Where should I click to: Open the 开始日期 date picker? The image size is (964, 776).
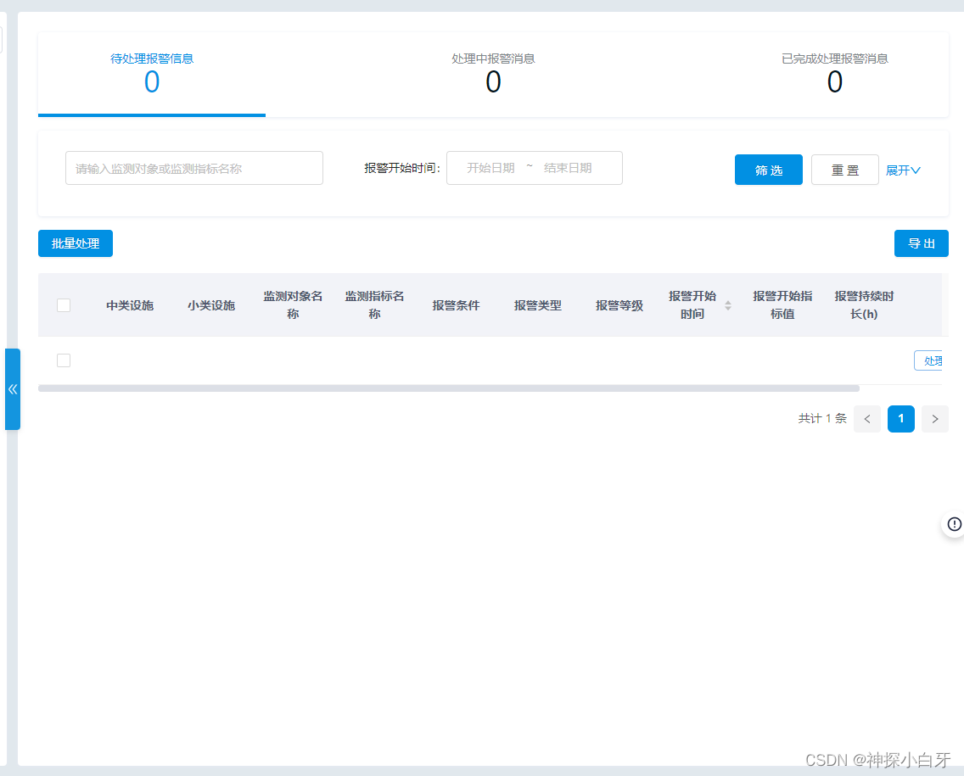pos(490,168)
